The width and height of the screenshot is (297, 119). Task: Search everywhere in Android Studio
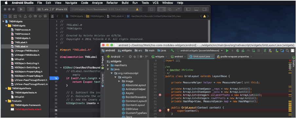coord(287,50)
